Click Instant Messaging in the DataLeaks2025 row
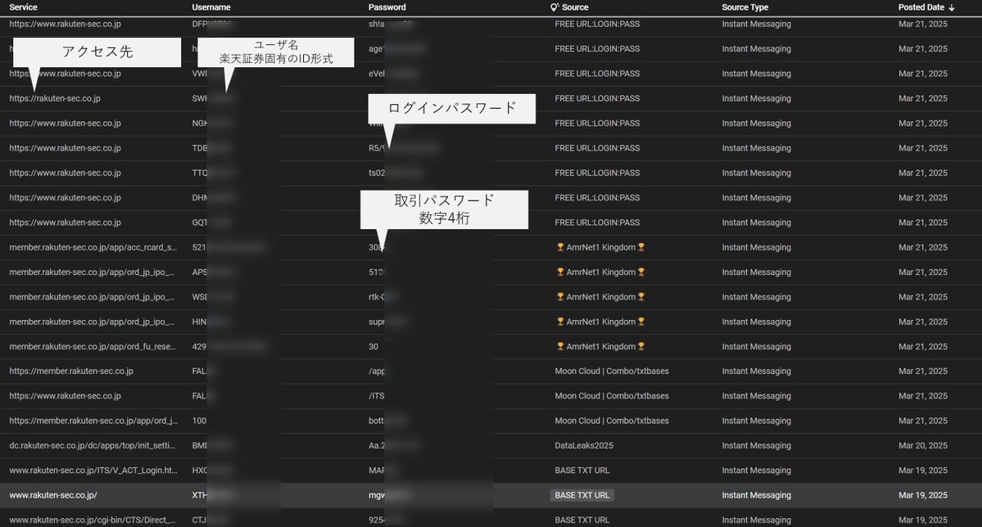Viewport: 982px width, 527px height. click(757, 446)
